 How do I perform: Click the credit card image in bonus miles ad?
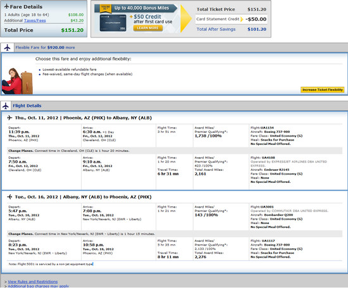coord(113,23)
